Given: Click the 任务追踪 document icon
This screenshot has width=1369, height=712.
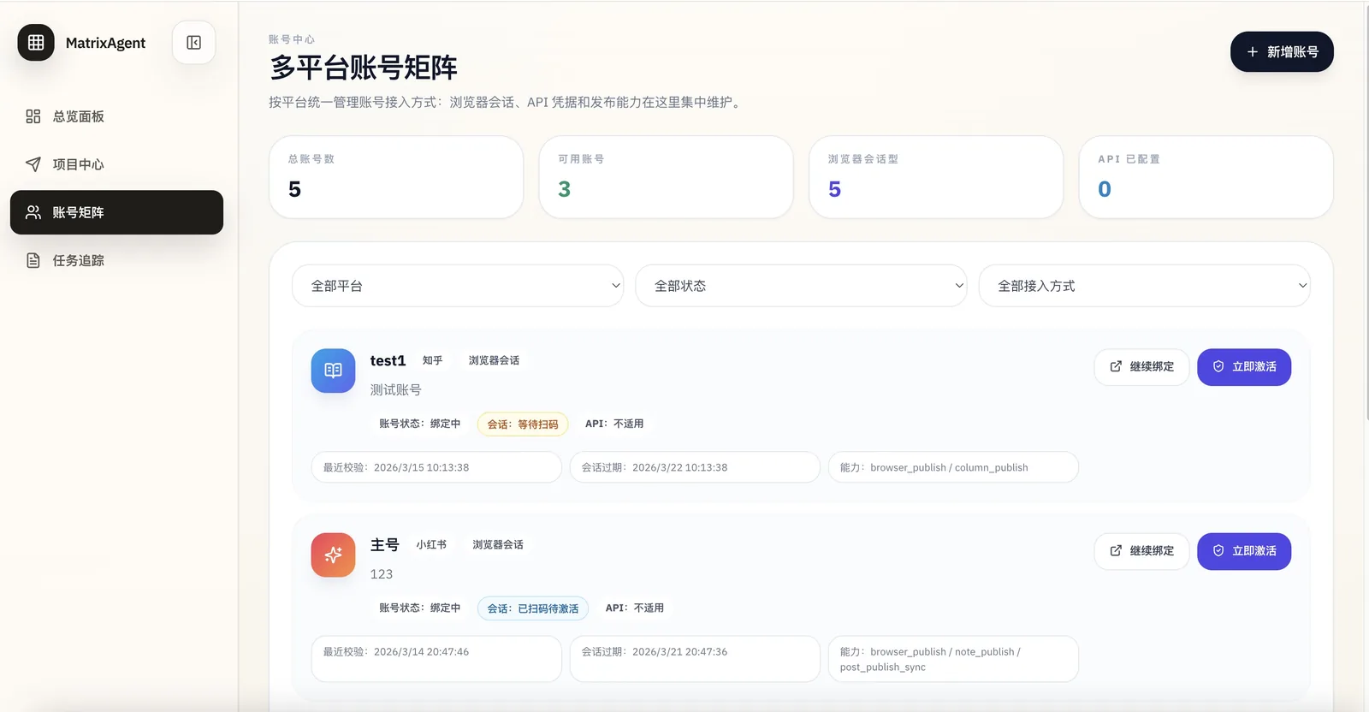Looking at the screenshot, I should coord(33,260).
